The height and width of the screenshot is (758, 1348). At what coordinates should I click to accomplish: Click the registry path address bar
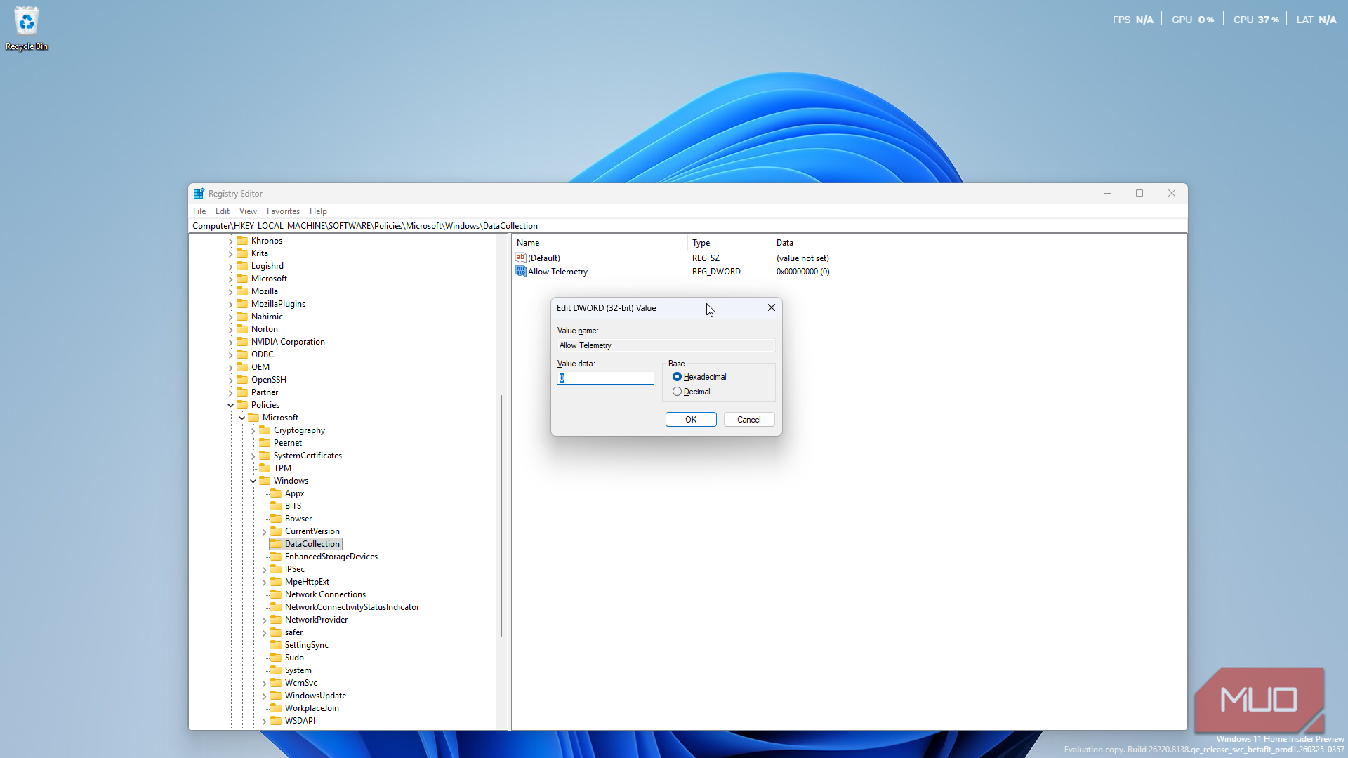tap(688, 226)
